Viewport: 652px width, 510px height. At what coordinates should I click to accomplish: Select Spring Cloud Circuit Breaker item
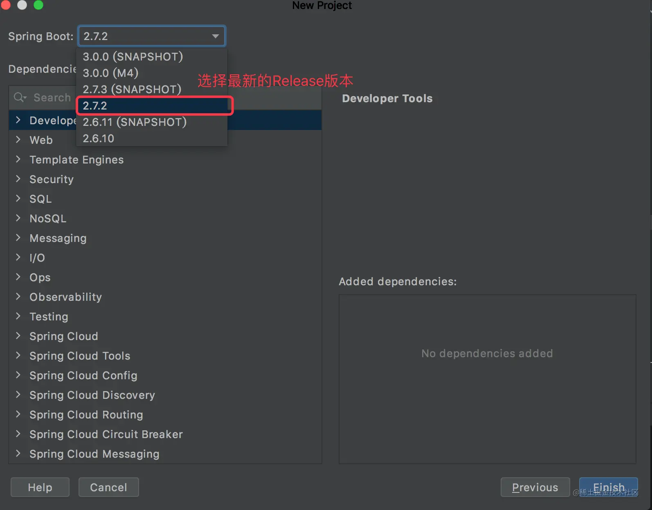coord(106,434)
